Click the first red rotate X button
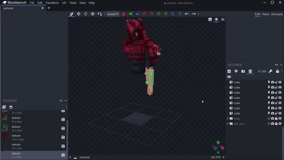 pos(145,14)
